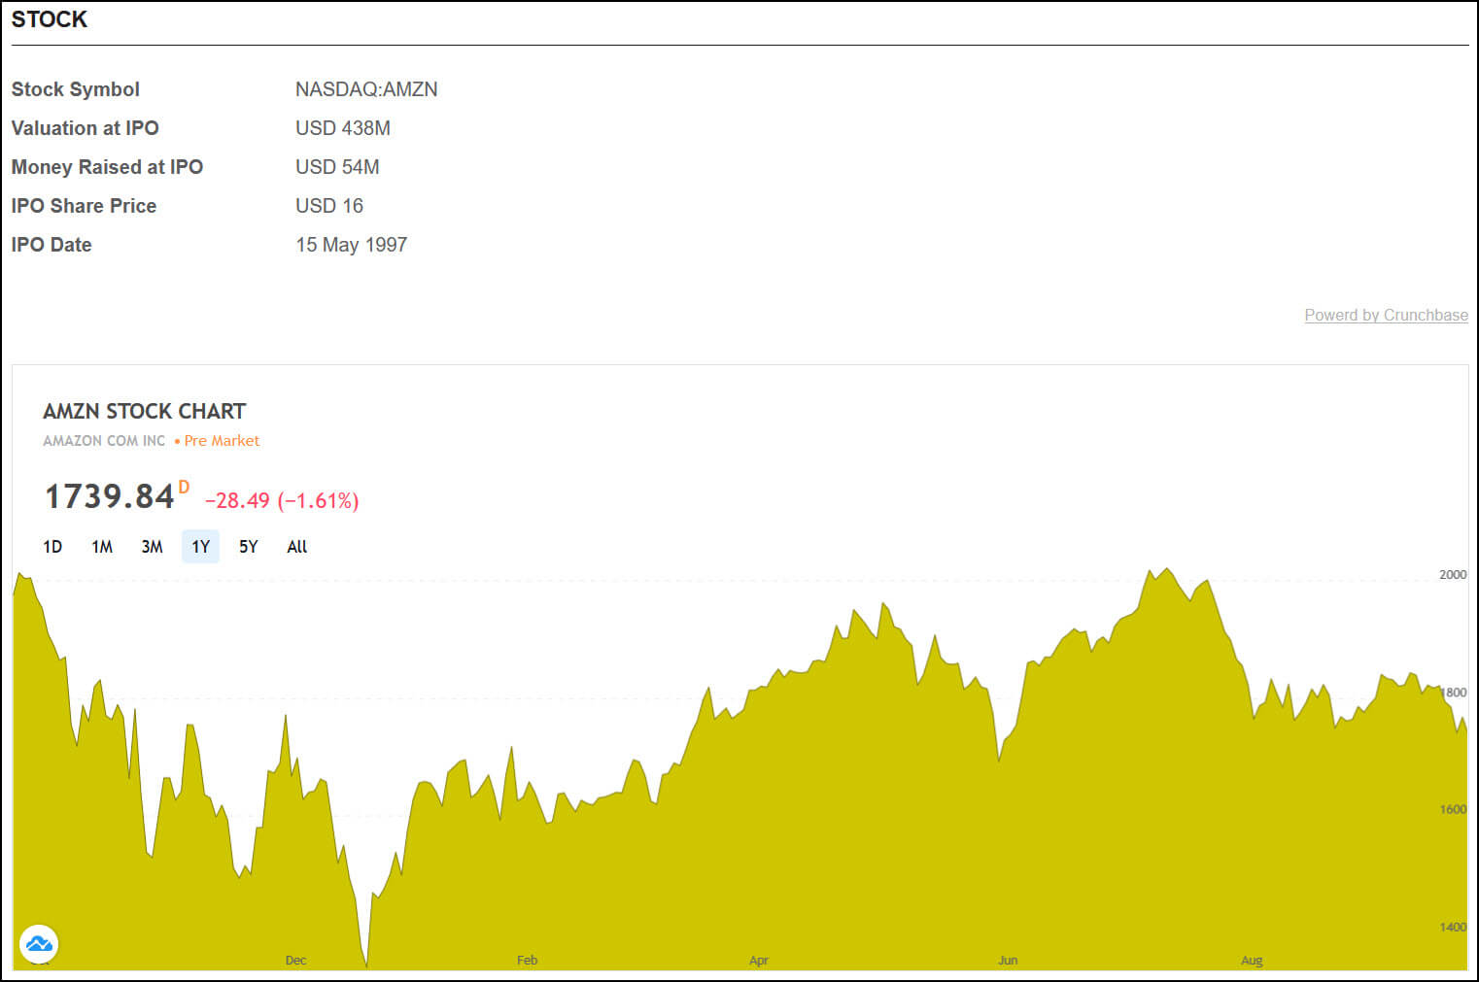Click the 1739.84 stock price

[110, 496]
